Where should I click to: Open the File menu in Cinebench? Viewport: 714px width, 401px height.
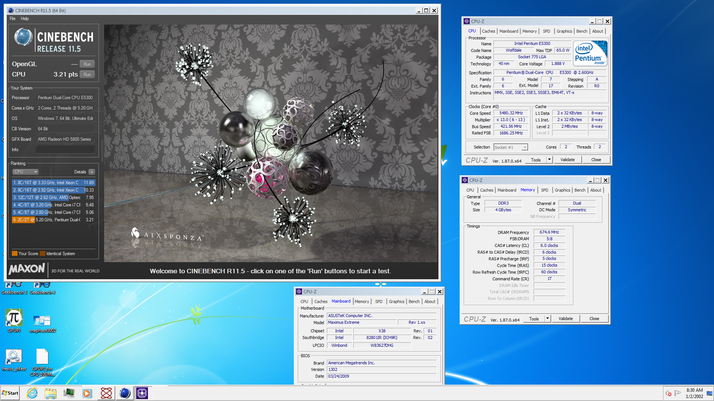[13, 19]
